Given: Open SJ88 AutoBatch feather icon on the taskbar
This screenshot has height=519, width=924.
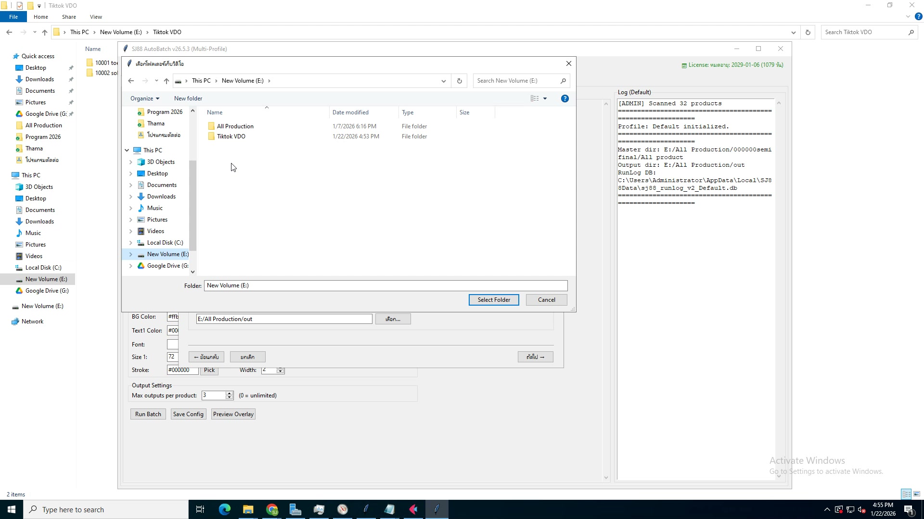Looking at the screenshot, I should (436, 509).
